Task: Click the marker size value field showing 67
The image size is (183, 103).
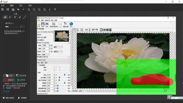Action: pos(21,27)
